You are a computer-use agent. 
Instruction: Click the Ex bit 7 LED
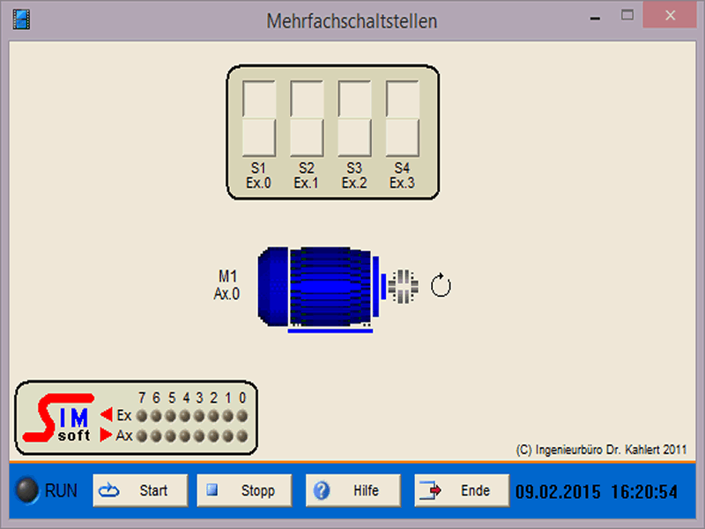tap(142, 415)
